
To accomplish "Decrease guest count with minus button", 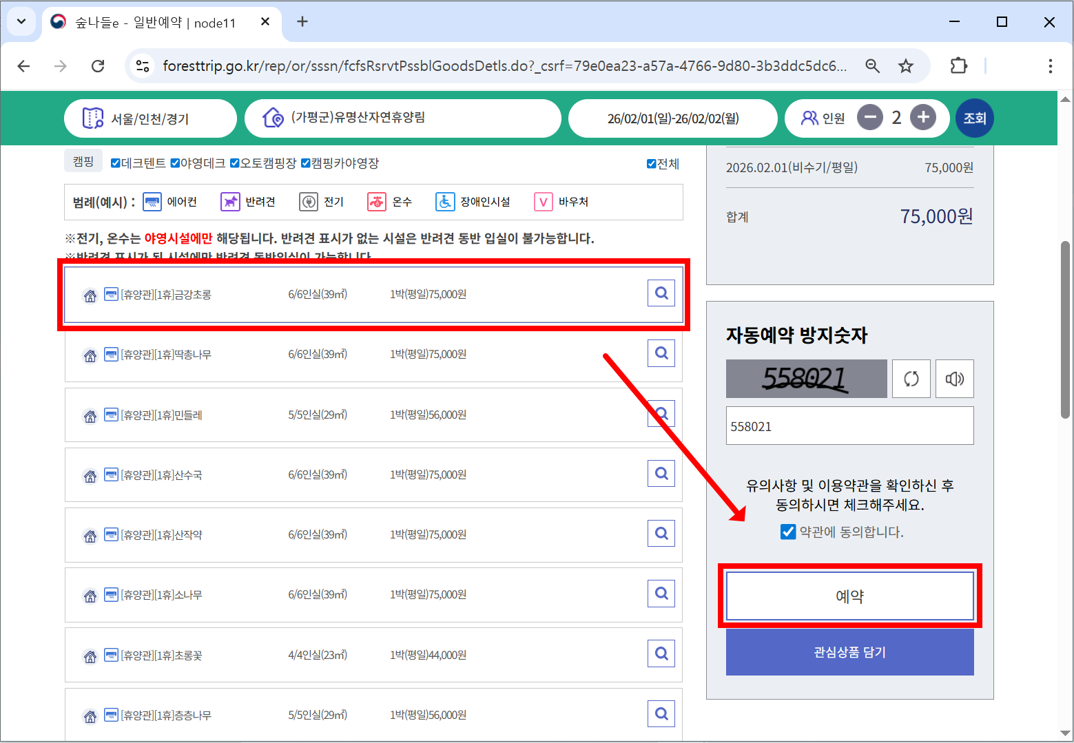I will pyautogui.click(x=869, y=118).
